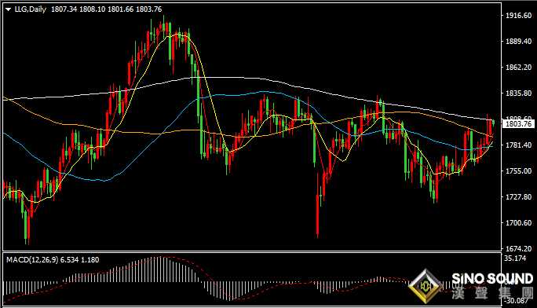Click the MACD scale value -30.087

click(x=516, y=301)
